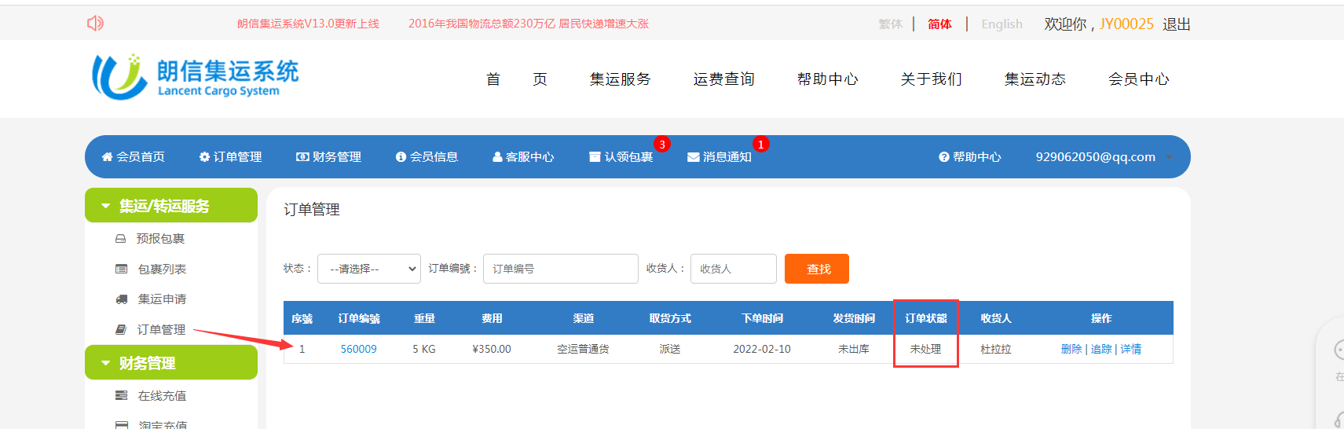Open 运费查询 in the top menu
1344x429 pixels.
pos(723,79)
